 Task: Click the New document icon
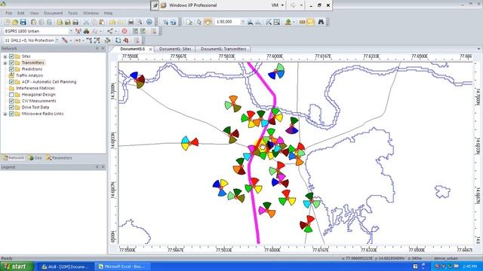point(7,22)
